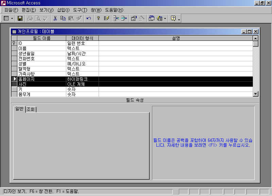Click the 개인프로필 table window control icon
Viewport: 272px width, 196px height.
pos(14,32)
